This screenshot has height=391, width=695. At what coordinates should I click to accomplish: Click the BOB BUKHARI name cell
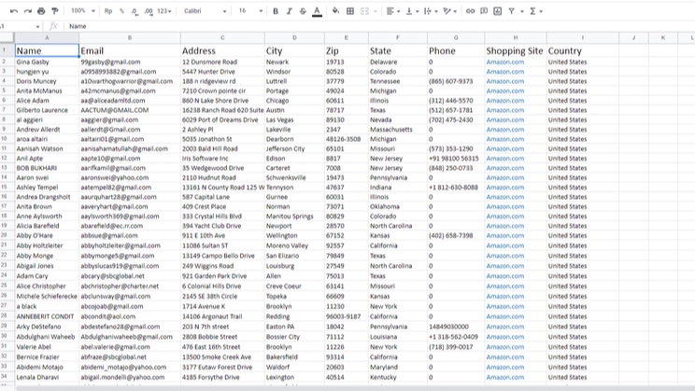(47, 168)
